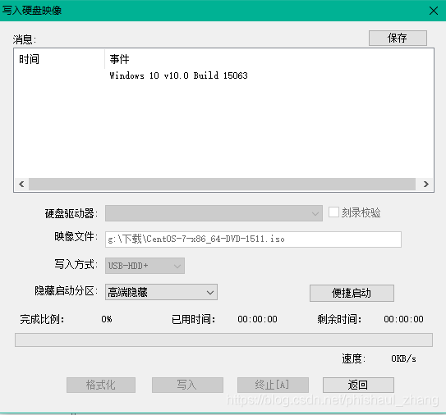Click the message list left scroll arrow
The image size is (446, 415).
(x=21, y=184)
